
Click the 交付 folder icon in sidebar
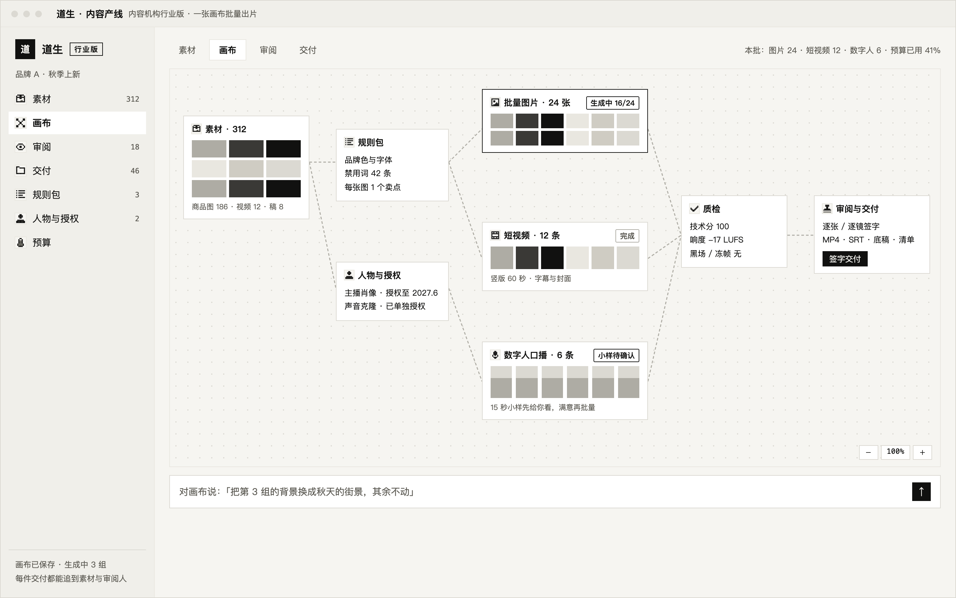click(21, 170)
